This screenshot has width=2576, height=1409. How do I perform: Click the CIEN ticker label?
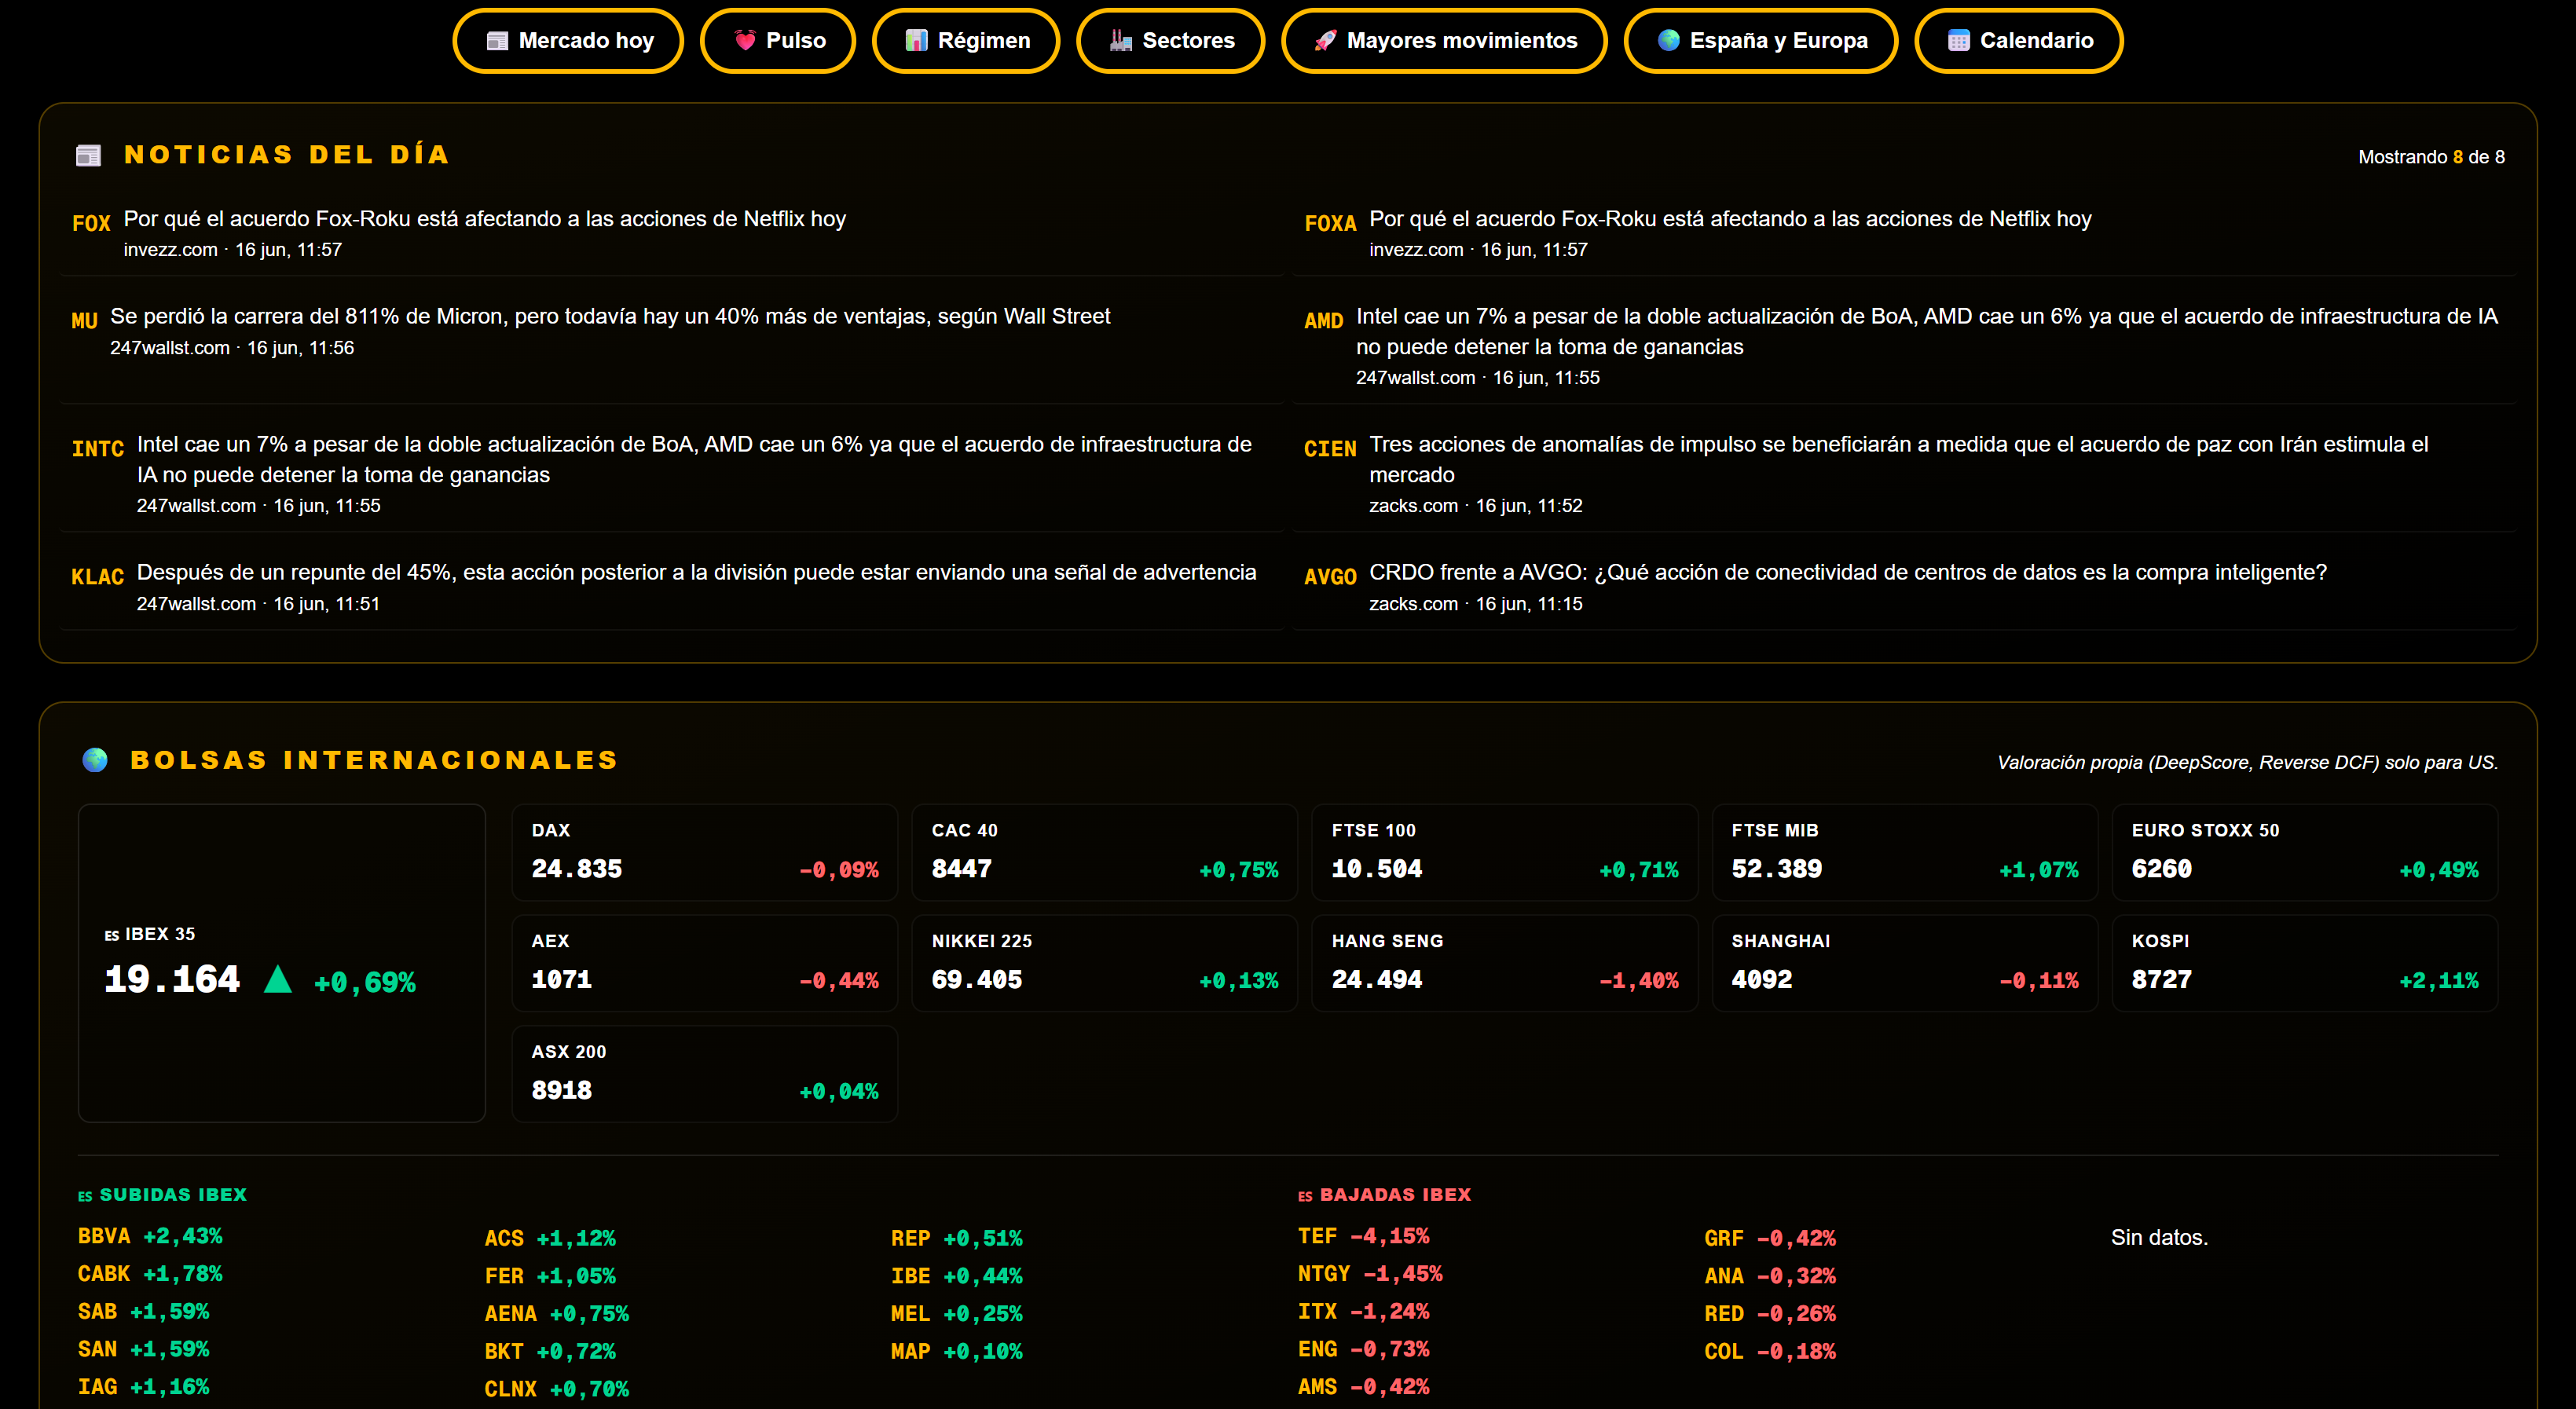pyautogui.click(x=1330, y=449)
